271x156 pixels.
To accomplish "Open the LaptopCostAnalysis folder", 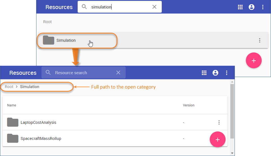I will [x=38, y=122].
